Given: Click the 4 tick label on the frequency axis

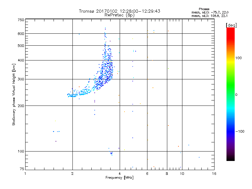Looking at the screenshot, I should 120,174.
